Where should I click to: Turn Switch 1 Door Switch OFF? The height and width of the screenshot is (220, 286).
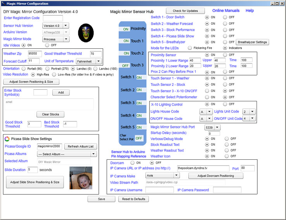click(x=225, y=17)
